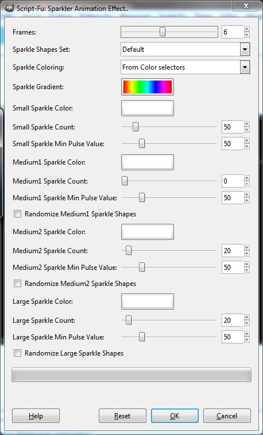
Task: Enable Randomize Medium2 Sparkle Shapes checkbox
Action: (x=17, y=284)
